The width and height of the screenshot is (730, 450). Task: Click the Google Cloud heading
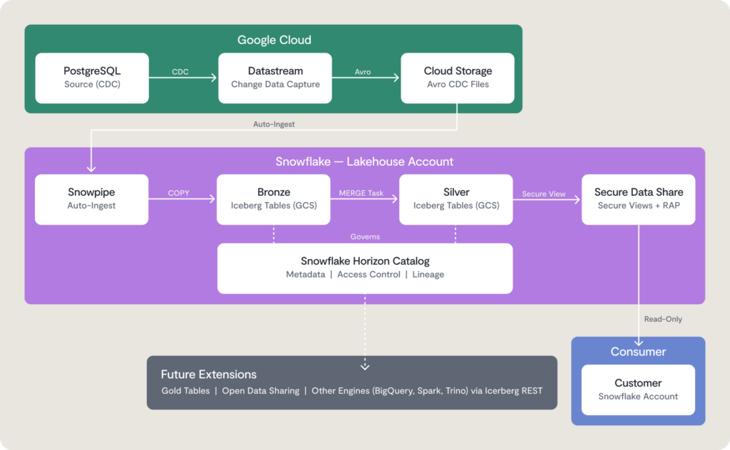[x=274, y=40]
